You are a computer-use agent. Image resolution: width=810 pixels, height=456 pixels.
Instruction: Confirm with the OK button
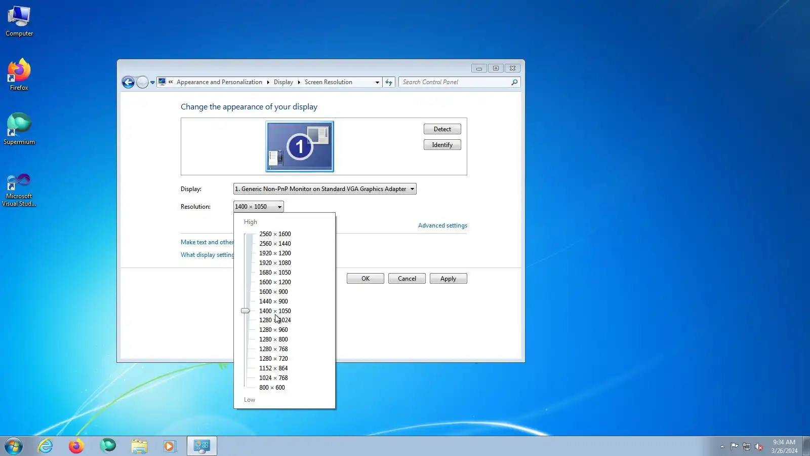(366, 279)
